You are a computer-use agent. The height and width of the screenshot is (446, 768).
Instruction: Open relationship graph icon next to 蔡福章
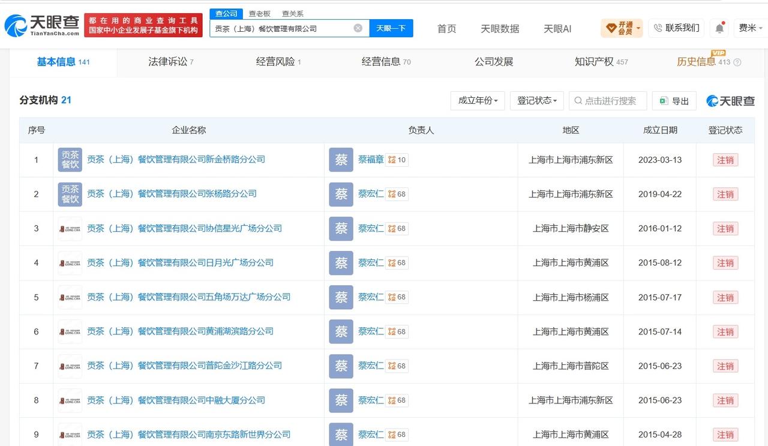pyautogui.click(x=392, y=160)
